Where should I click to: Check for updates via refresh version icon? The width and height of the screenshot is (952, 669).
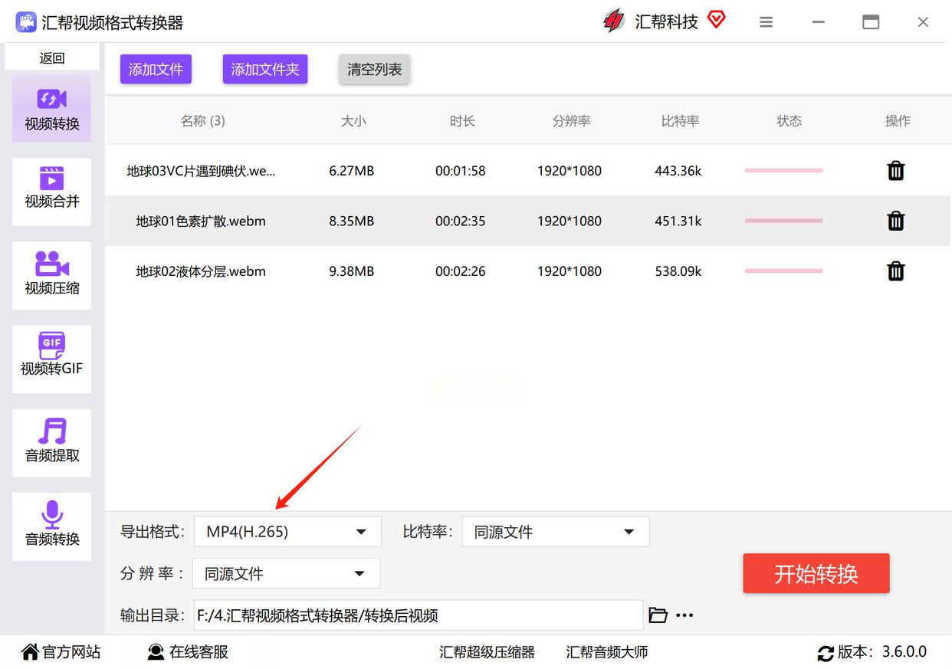826,653
